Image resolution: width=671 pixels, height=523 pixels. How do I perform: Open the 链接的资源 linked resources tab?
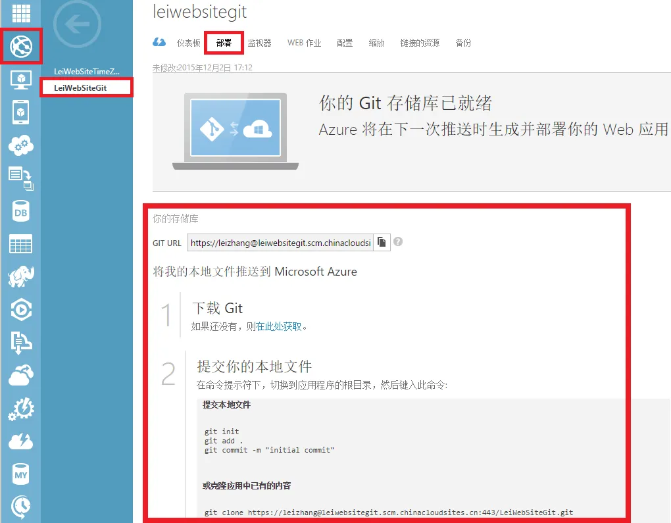pos(420,43)
